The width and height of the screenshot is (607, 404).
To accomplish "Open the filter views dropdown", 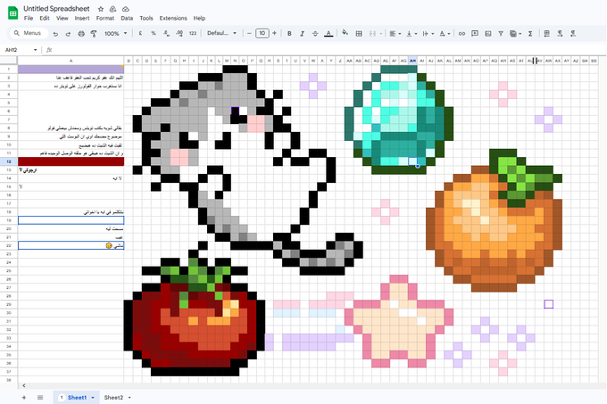I will 516,34.
